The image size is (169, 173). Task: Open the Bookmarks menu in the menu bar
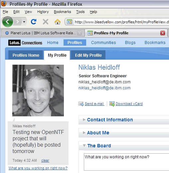pos(62,12)
